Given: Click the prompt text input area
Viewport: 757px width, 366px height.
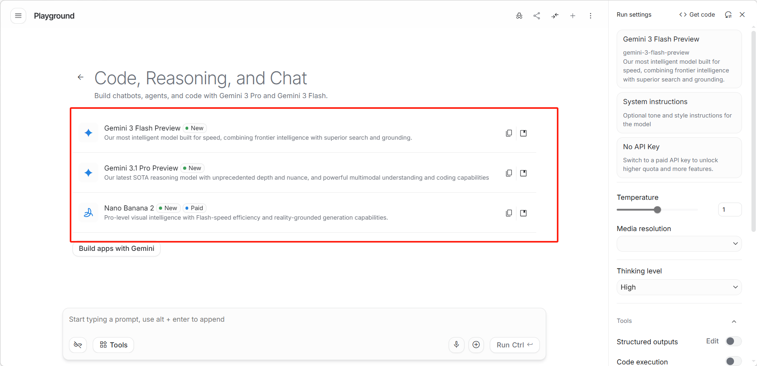Looking at the screenshot, I should pos(304,320).
